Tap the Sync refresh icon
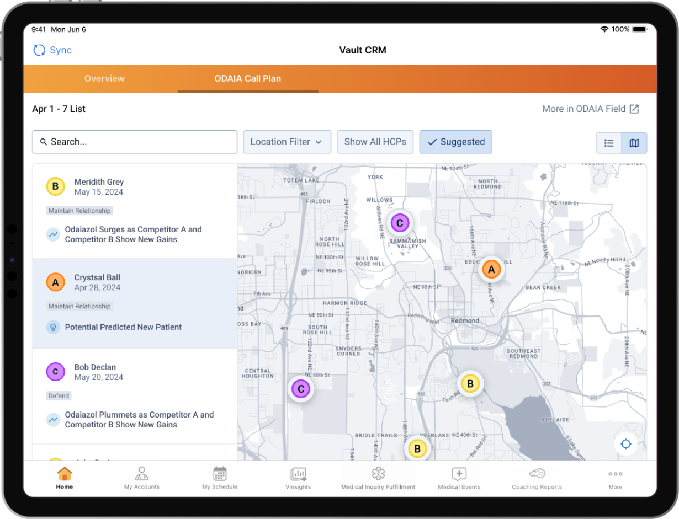The width and height of the screenshot is (679, 519). tap(39, 50)
